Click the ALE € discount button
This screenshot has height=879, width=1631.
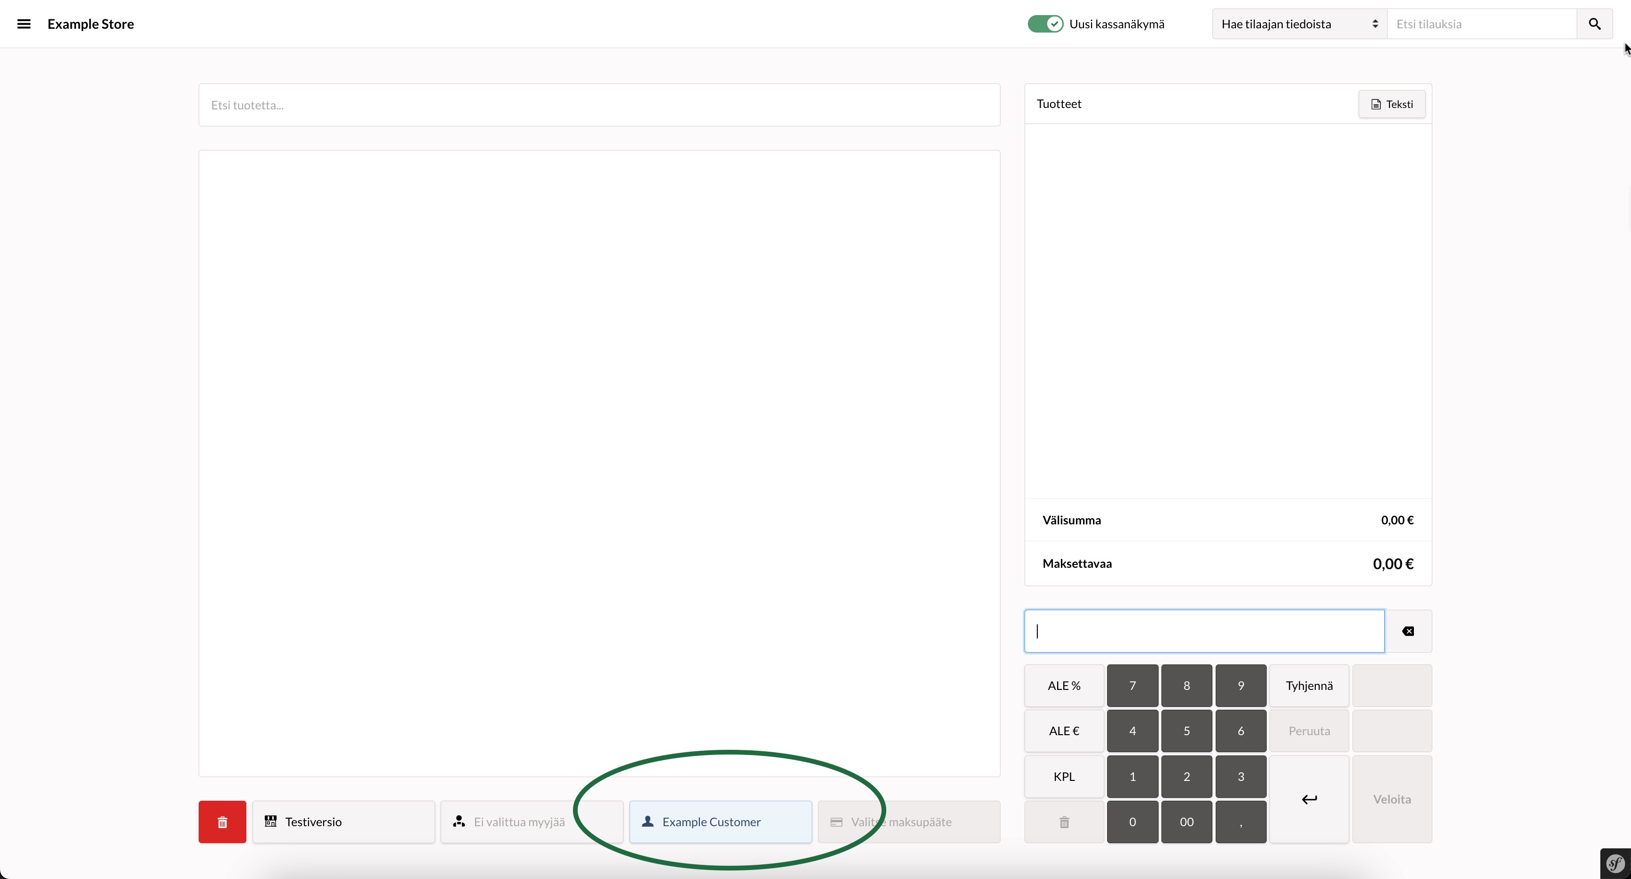coord(1064,731)
